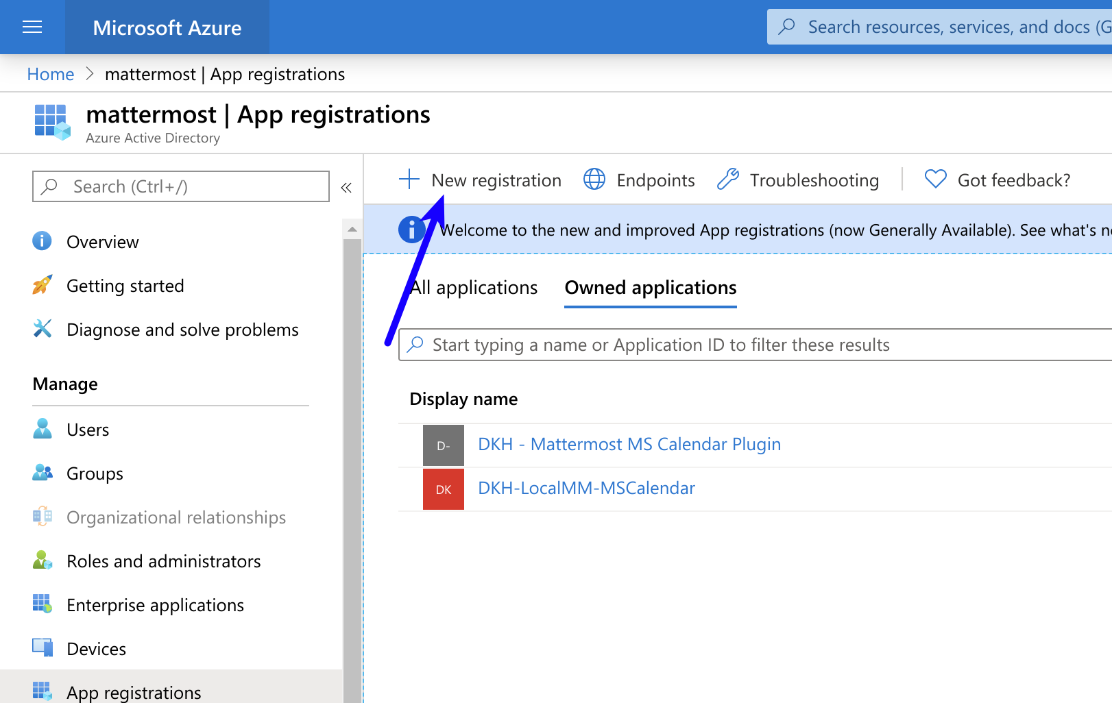Image resolution: width=1112 pixels, height=703 pixels.
Task: Select the DK avatar for DKH-LocalMM-MSCalendar
Action: pyautogui.click(x=443, y=489)
